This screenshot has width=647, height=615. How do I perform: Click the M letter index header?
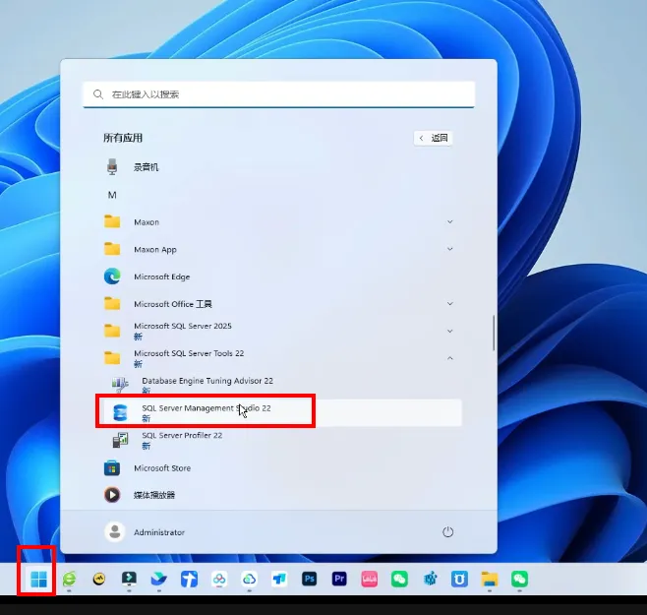tap(112, 195)
